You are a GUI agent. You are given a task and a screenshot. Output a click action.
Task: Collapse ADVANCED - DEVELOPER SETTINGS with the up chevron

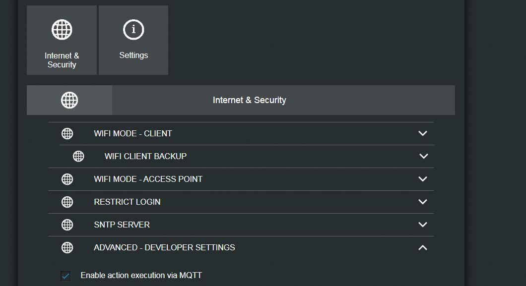423,247
